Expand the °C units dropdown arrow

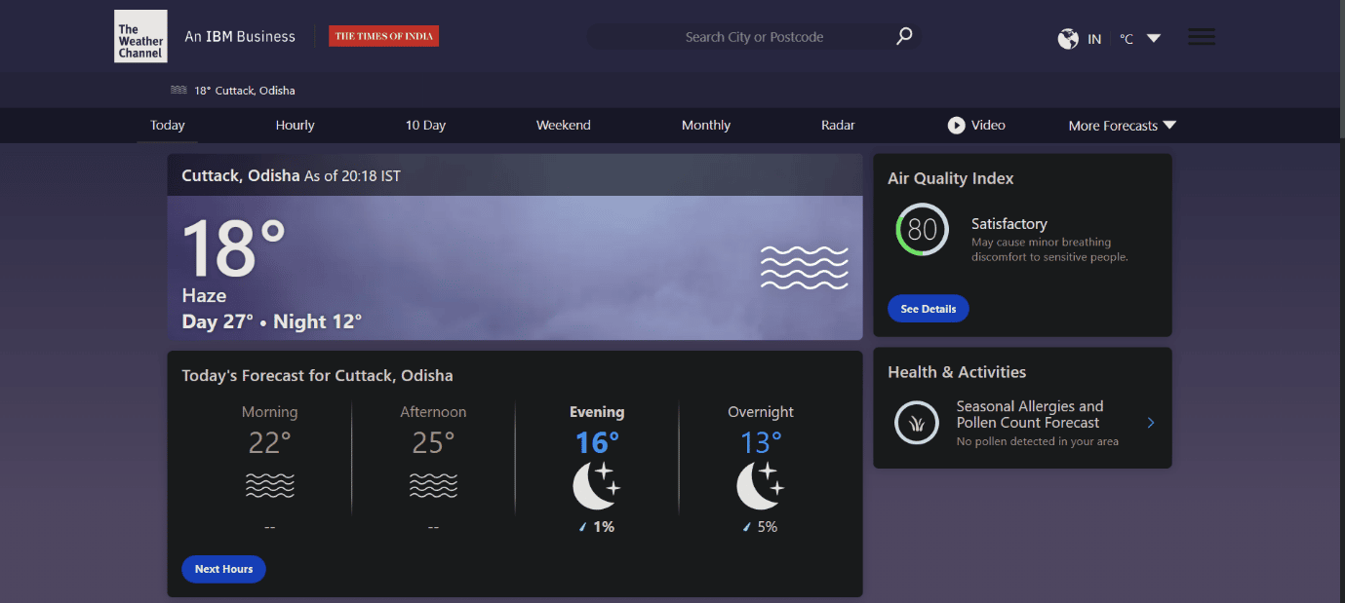point(1154,39)
